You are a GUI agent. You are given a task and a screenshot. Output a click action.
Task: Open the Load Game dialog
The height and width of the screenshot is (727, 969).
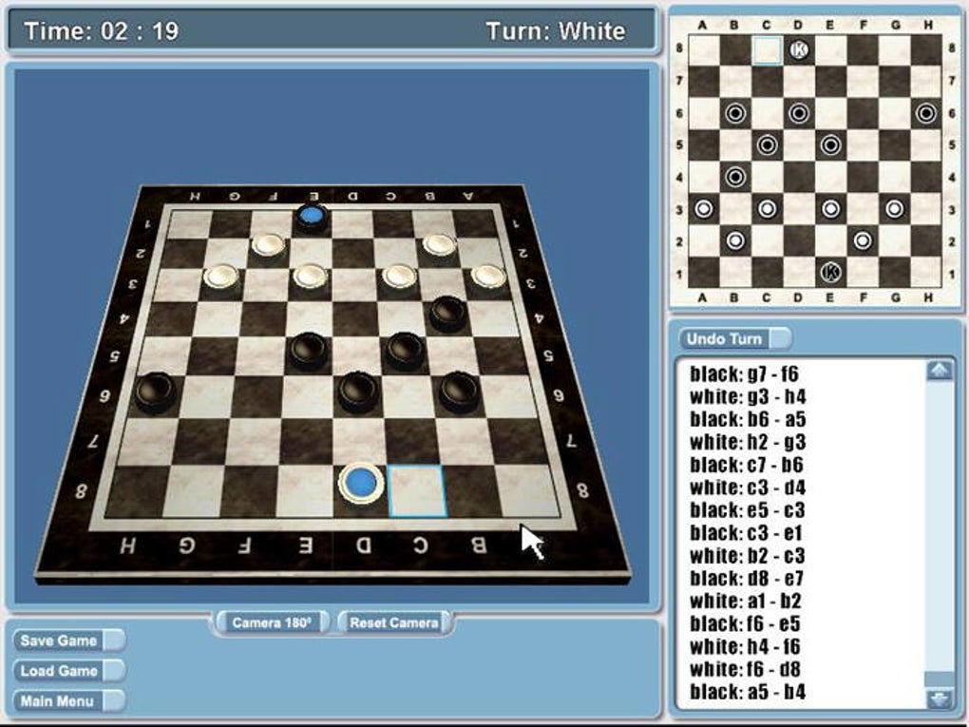tap(69, 671)
